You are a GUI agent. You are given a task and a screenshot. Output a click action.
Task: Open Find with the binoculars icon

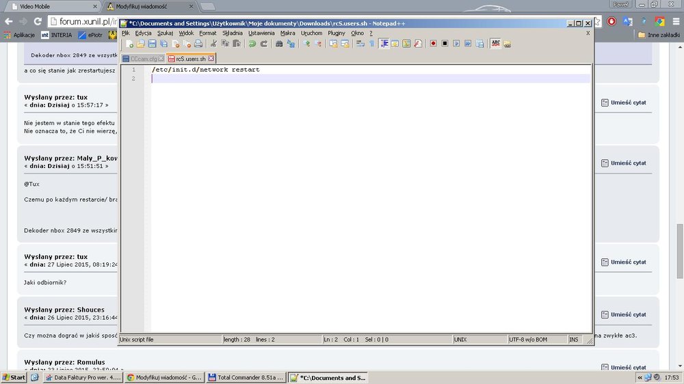pyautogui.click(x=279, y=44)
